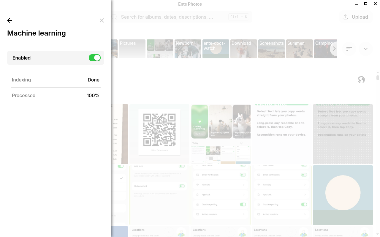The width and height of the screenshot is (380, 237).
Task: Close the Ente Photos window
Action: (x=375, y=4)
